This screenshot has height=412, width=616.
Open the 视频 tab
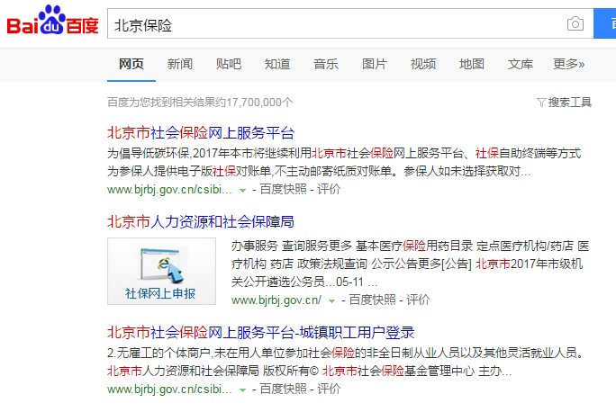pos(423,64)
